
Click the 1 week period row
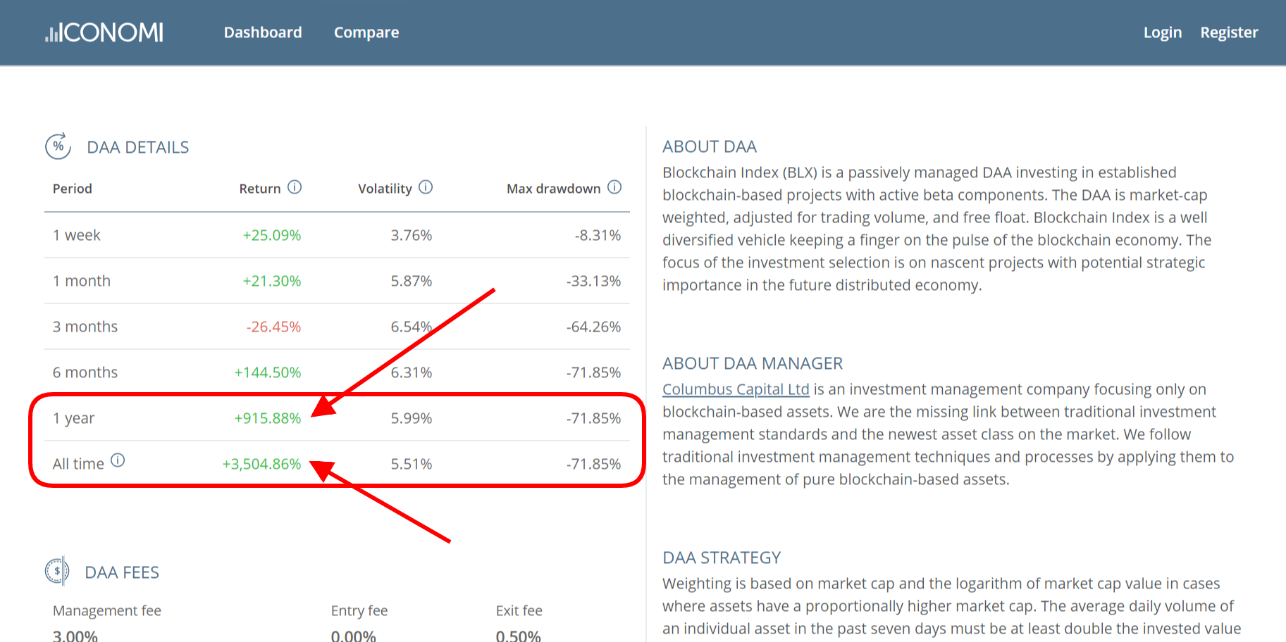click(x=76, y=235)
